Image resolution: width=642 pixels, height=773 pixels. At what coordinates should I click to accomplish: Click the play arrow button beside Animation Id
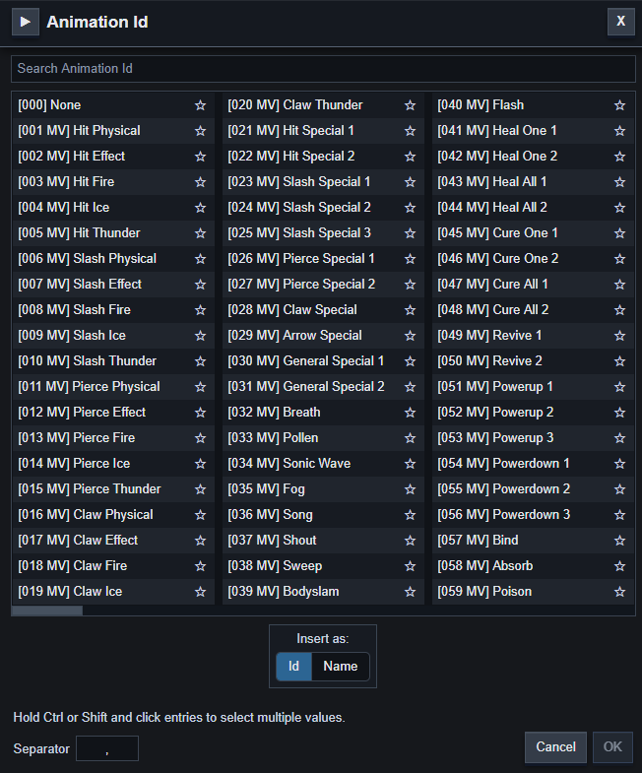click(x=26, y=23)
